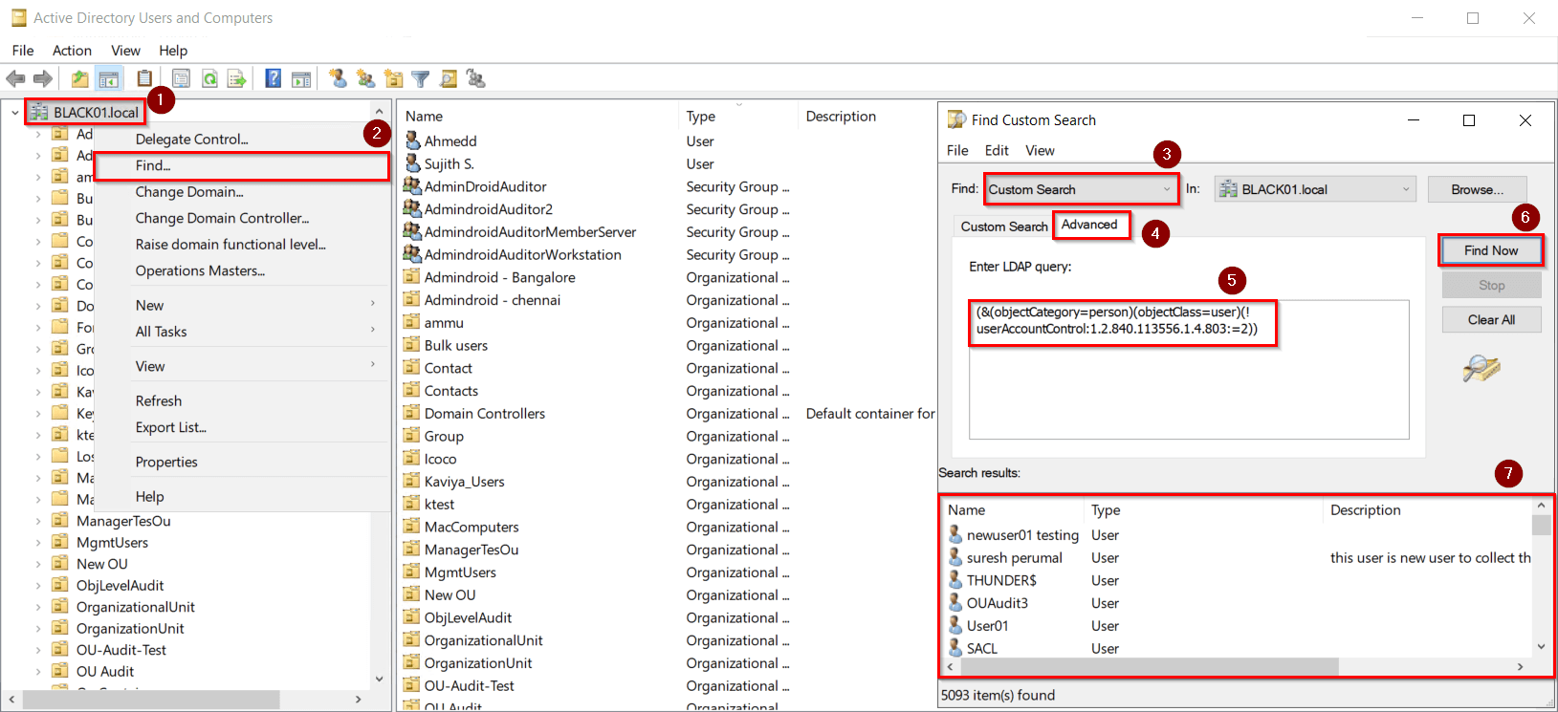
Task: Open the Find type dropdown showing Custom Search
Action: point(1081,189)
